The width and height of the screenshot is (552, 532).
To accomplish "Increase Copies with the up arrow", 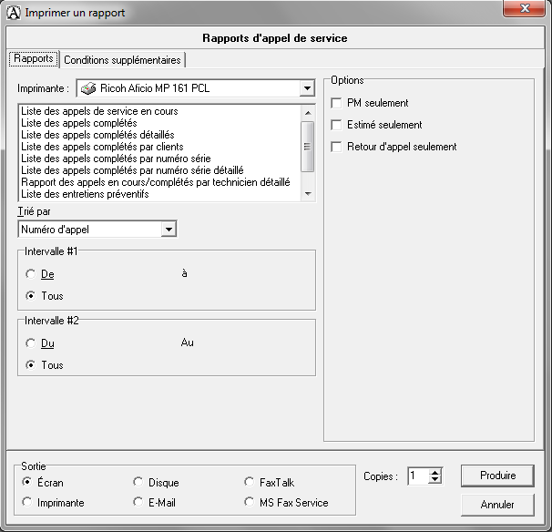I will [435, 473].
